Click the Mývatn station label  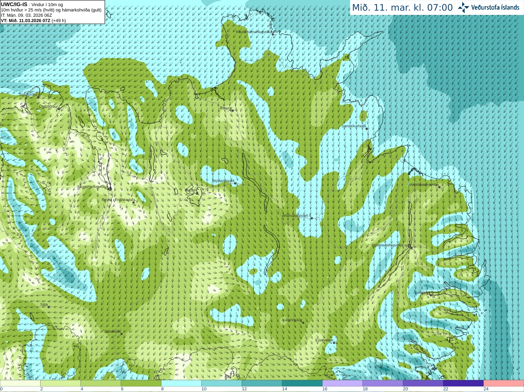point(191,190)
